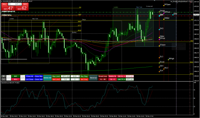
Task: Click the MHigh level marker
Action: click(168, 59)
